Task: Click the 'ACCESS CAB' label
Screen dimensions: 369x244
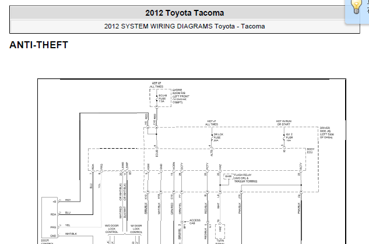Action: [195, 221]
